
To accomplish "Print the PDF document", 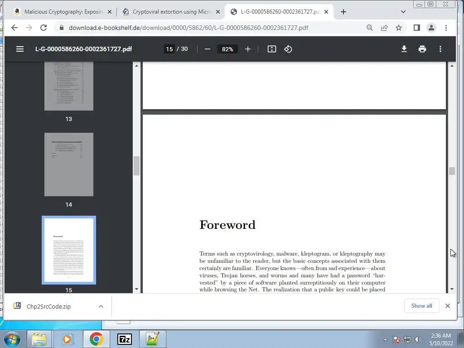I will coord(422,49).
